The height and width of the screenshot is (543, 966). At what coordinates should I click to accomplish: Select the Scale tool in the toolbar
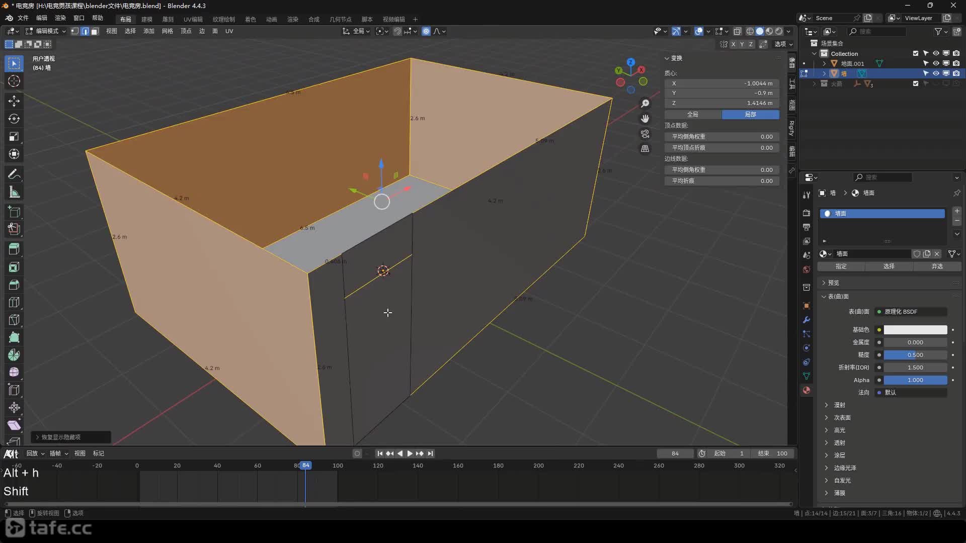14,136
